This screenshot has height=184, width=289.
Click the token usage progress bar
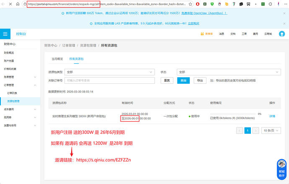click(x=232, y=114)
